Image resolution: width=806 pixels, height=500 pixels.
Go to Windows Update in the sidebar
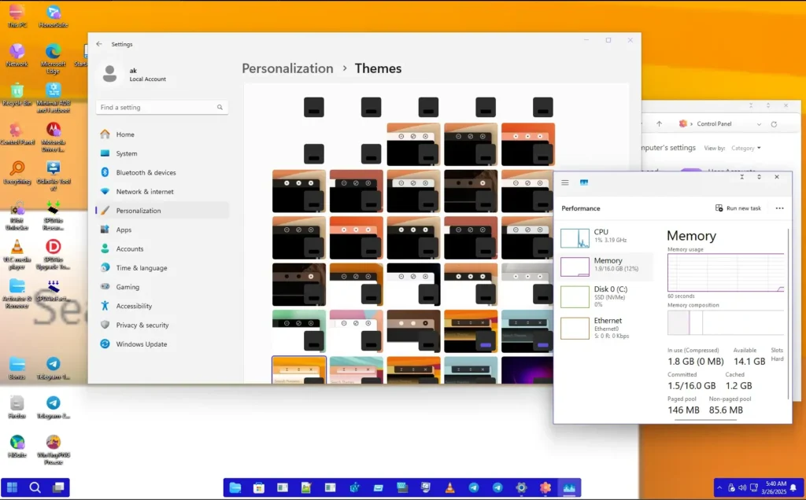[x=141, y=344]
